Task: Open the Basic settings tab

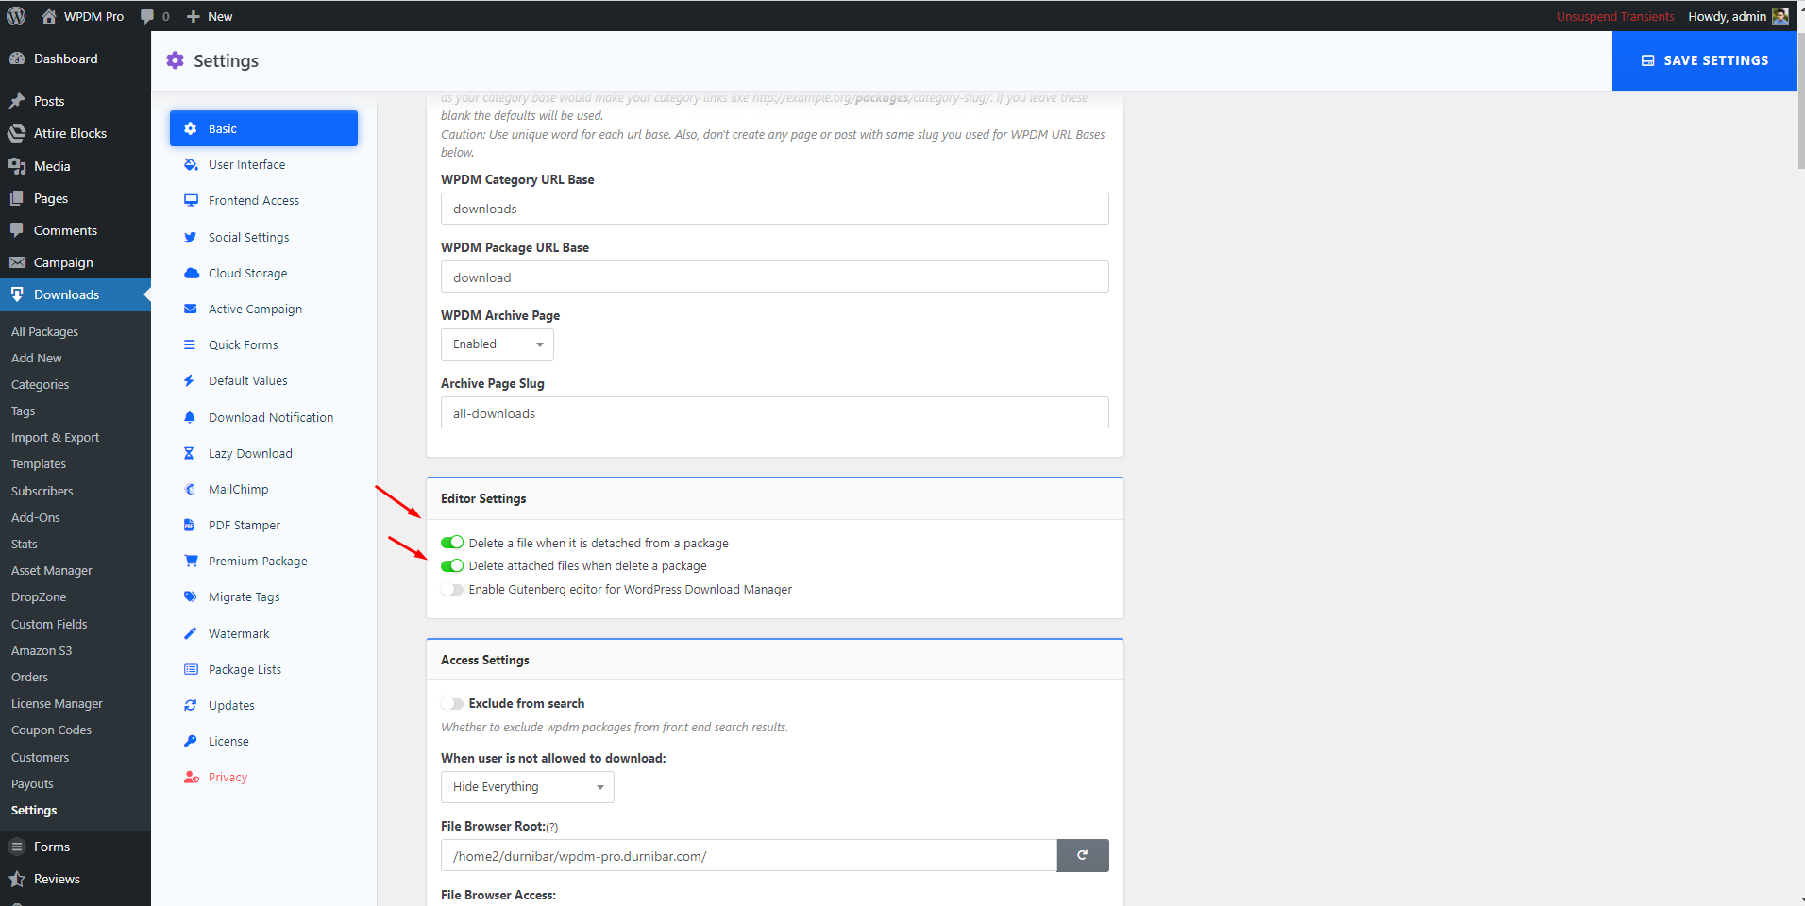Action: [x=263, y=128]
